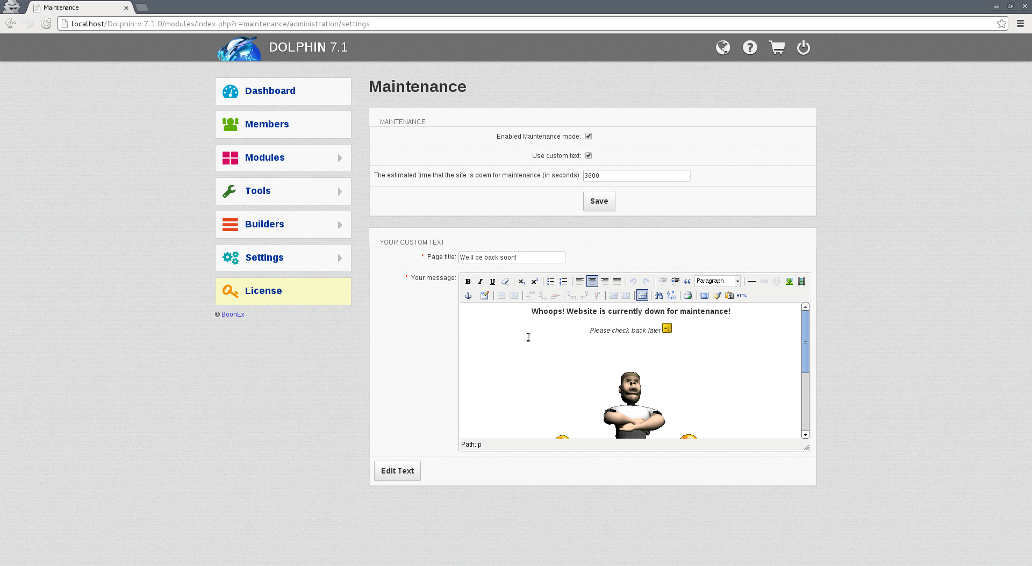Viewport: 1032px width, 566px height.
Task: Click the Save button
Action: [599, 202]
